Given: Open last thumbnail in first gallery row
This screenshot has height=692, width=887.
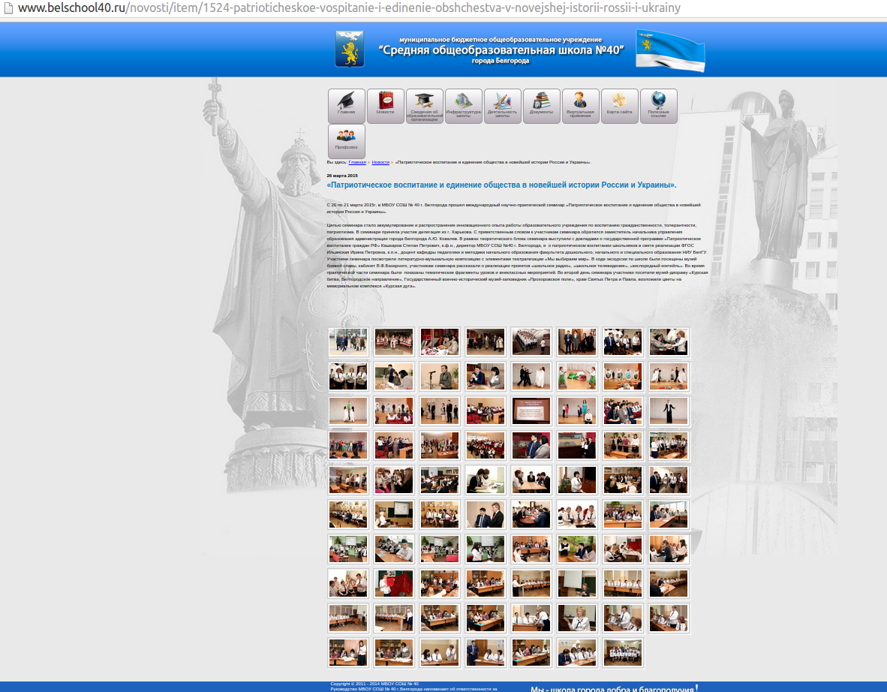Looking at the screenshot, I should [x=669, y=342].
